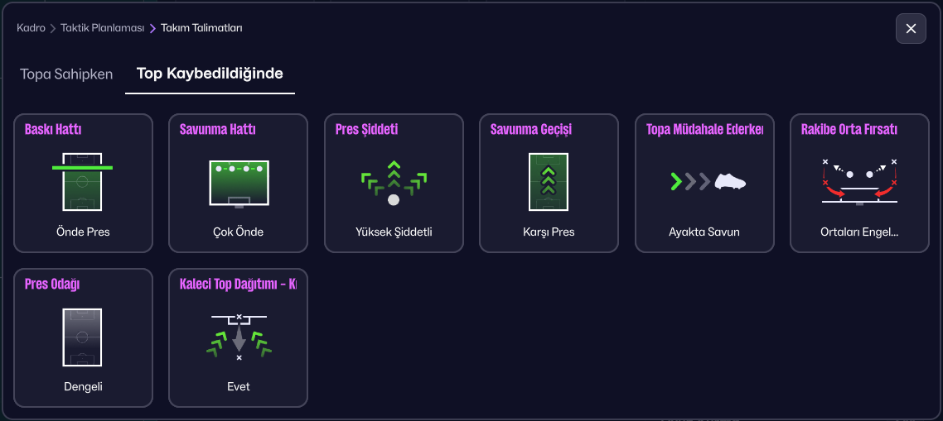Click the Savunma Hattı defensive line icon
Screen dimensions: 943x421
239,181
